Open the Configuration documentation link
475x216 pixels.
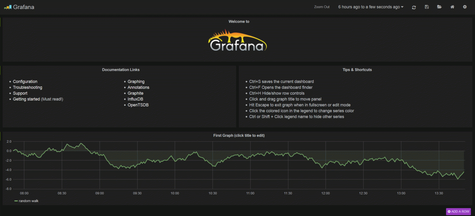click(25, 82)
